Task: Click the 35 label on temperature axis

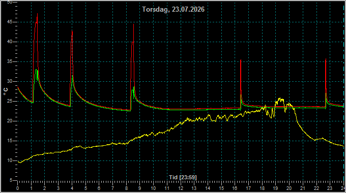Action: pos(10,61)
